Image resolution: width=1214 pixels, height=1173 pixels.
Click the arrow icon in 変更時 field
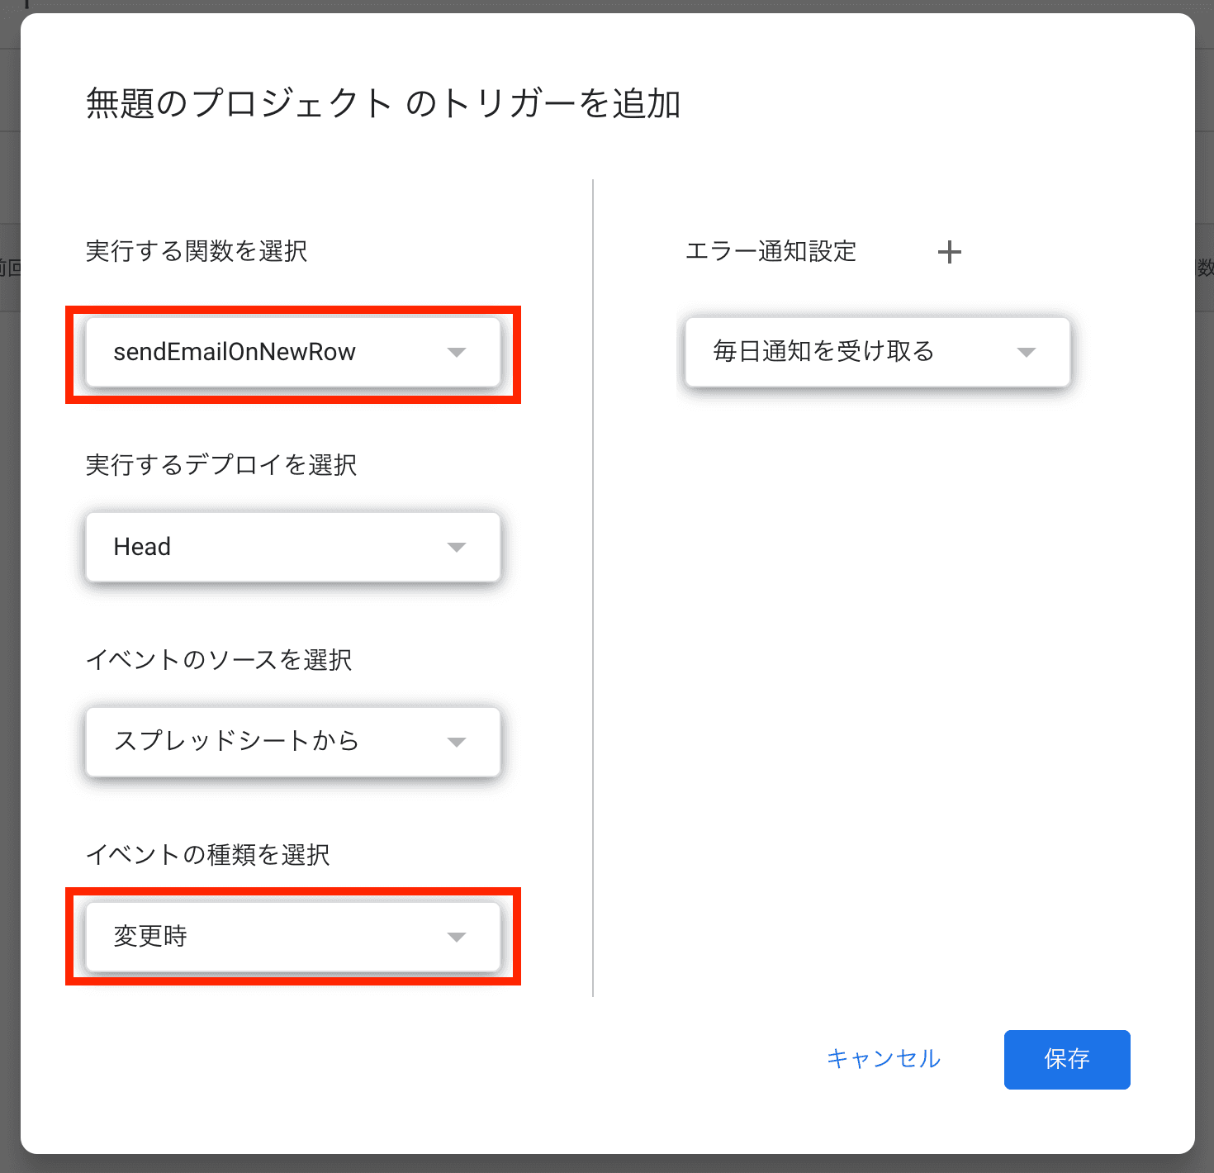[456, 937]
